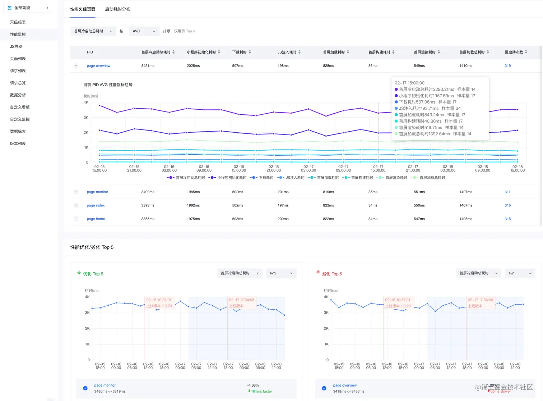Sort by 小程序初始化耗时 column icon
The height and width of the screenshot is (401, 543).
coord(219,52)
